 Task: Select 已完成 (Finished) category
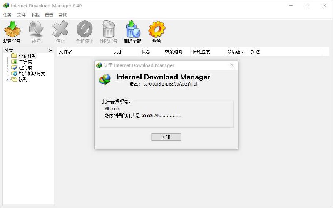[x=25, y=68]
